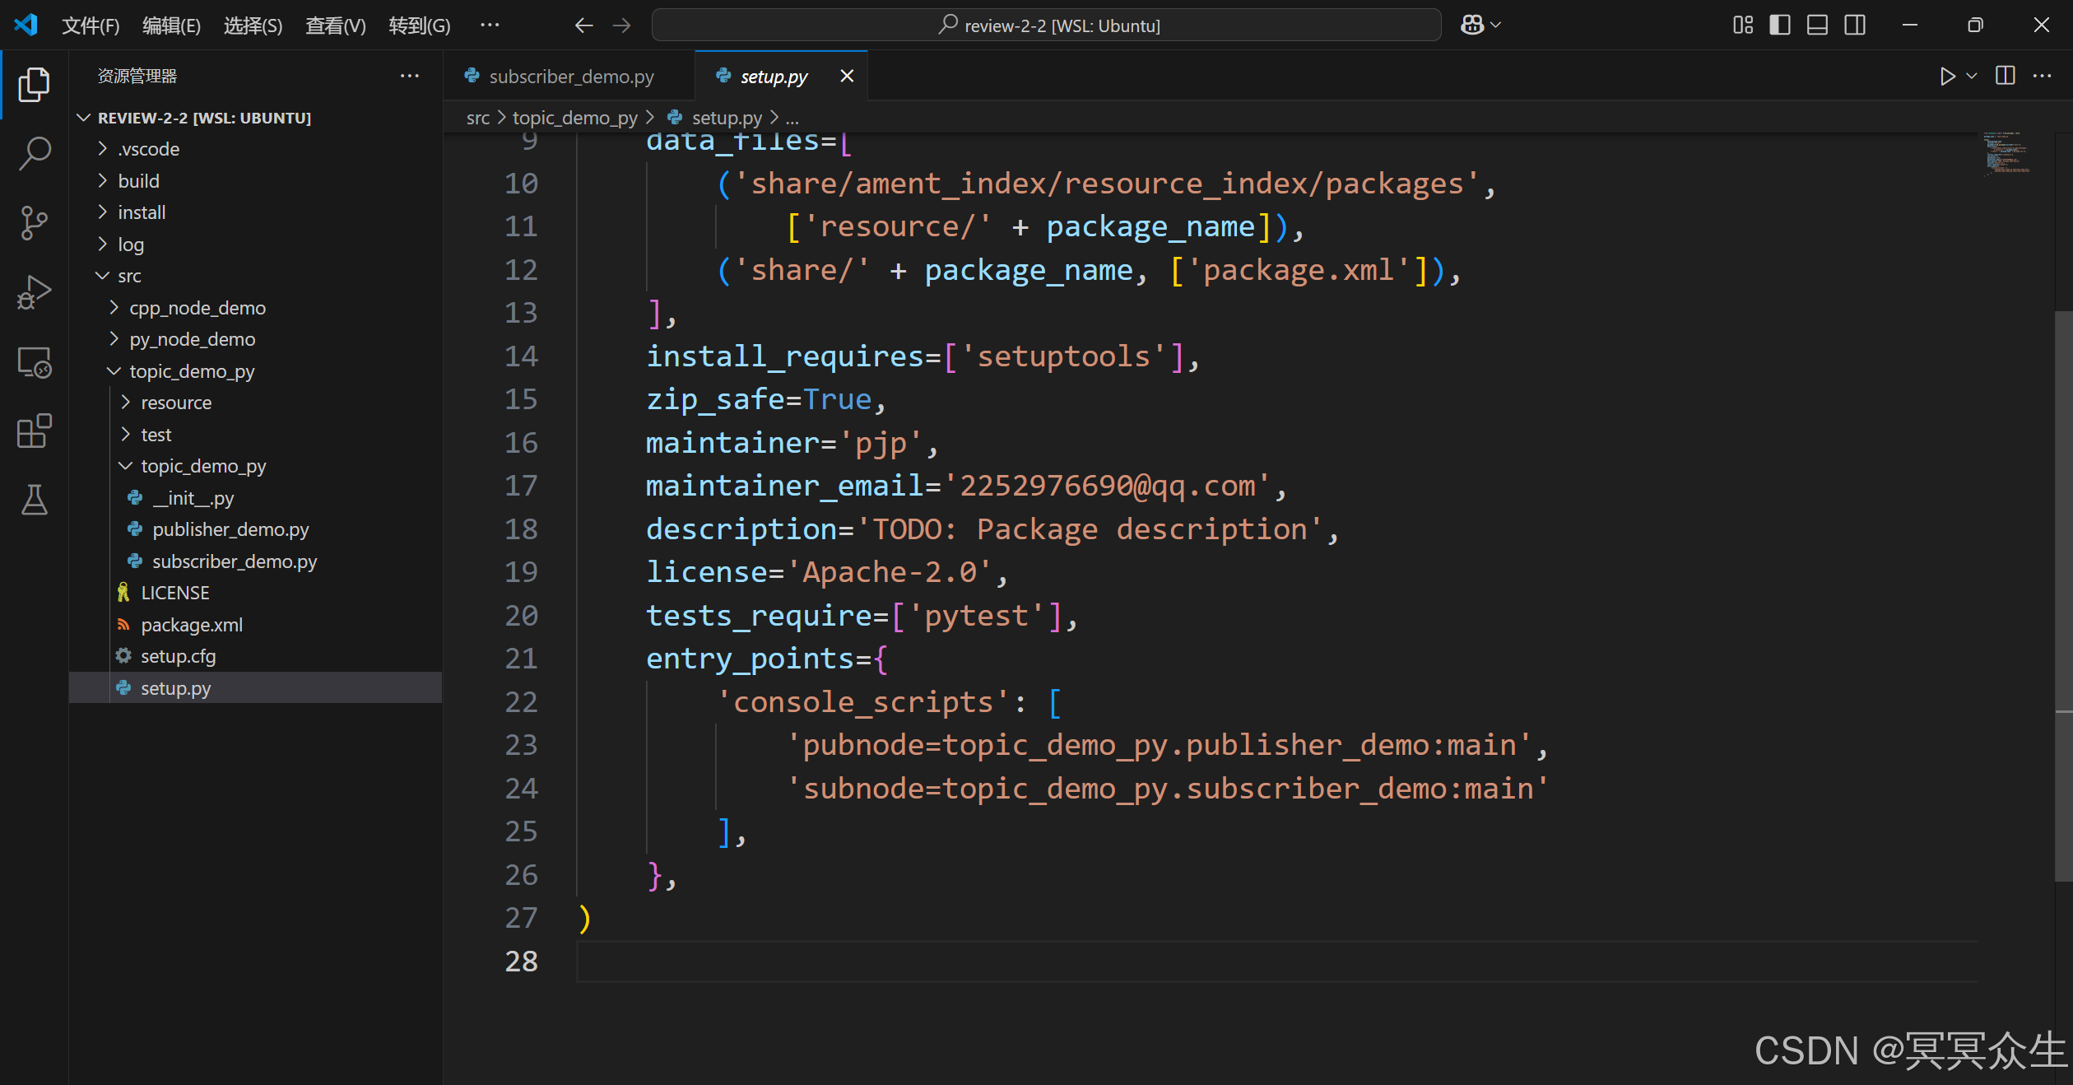Image resolution: width=2073 pixels, height=1085 pixels.
Task: Open the Testing flask view
Action: coord(34,500)
